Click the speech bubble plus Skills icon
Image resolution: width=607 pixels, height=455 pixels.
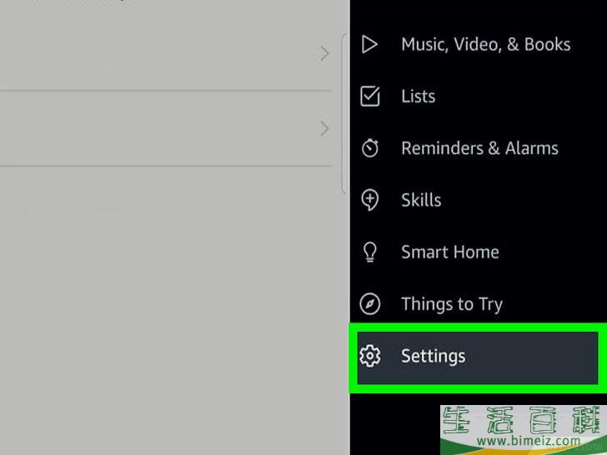point(369,200)
